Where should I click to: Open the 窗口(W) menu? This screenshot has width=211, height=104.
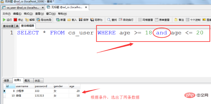point(51,14)
